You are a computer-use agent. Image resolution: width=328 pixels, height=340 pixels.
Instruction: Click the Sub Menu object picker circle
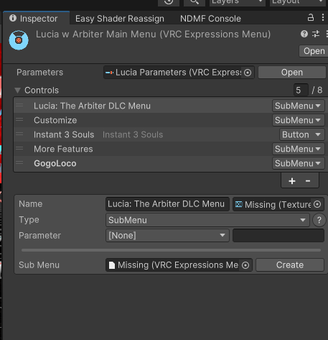(x=245, y=265)
